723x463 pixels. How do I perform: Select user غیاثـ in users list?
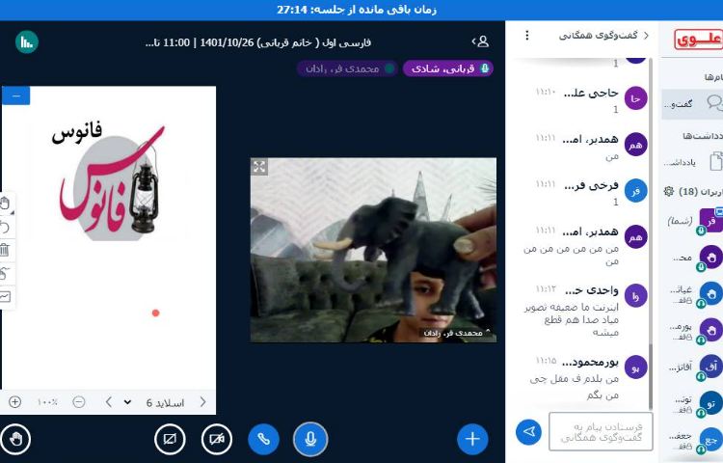pyautogui.click(x=695, y=294)
